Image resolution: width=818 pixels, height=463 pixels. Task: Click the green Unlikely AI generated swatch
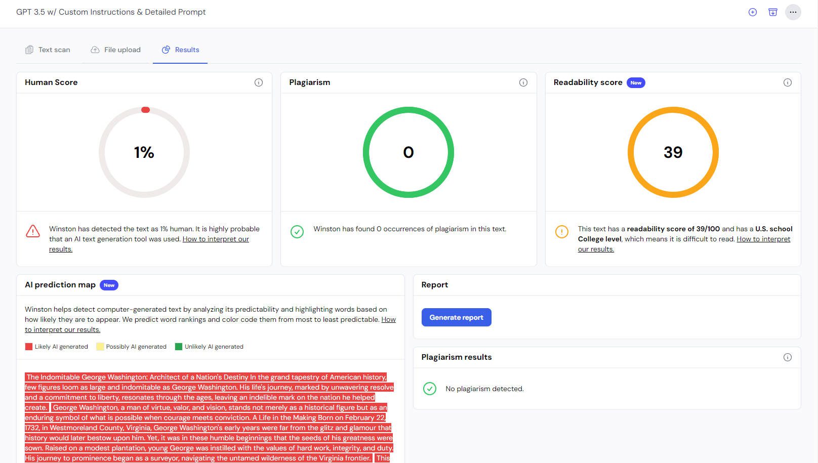pyautogui.click(x=178, y=347)
